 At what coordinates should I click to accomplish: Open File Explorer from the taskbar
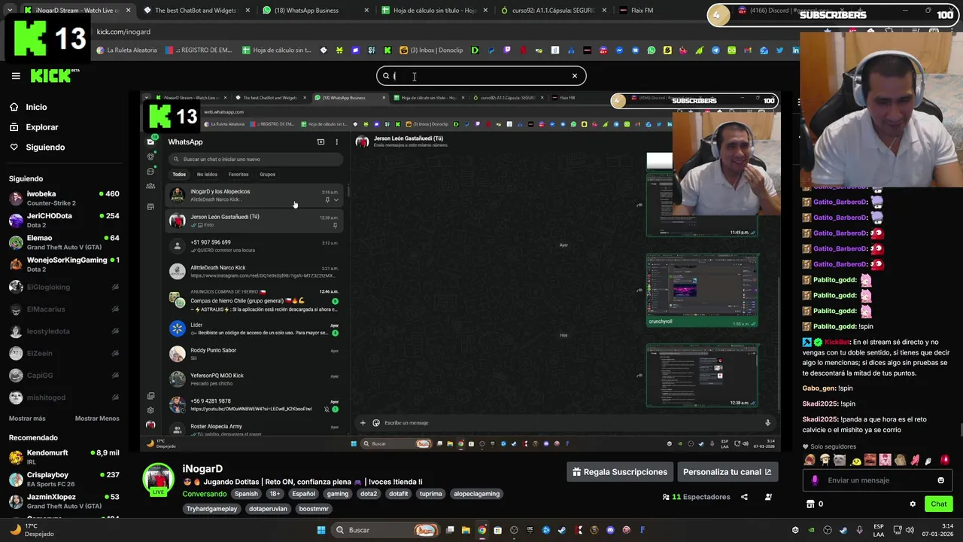(466, 530)
